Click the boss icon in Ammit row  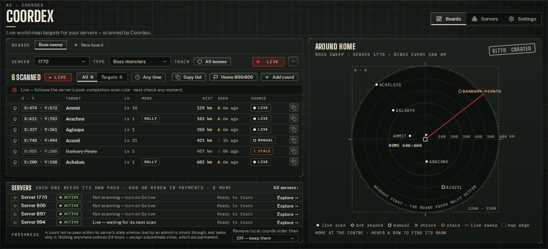click(x=15, y=108)
